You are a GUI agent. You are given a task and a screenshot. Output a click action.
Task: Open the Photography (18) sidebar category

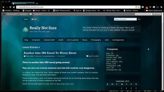[111, 66]
